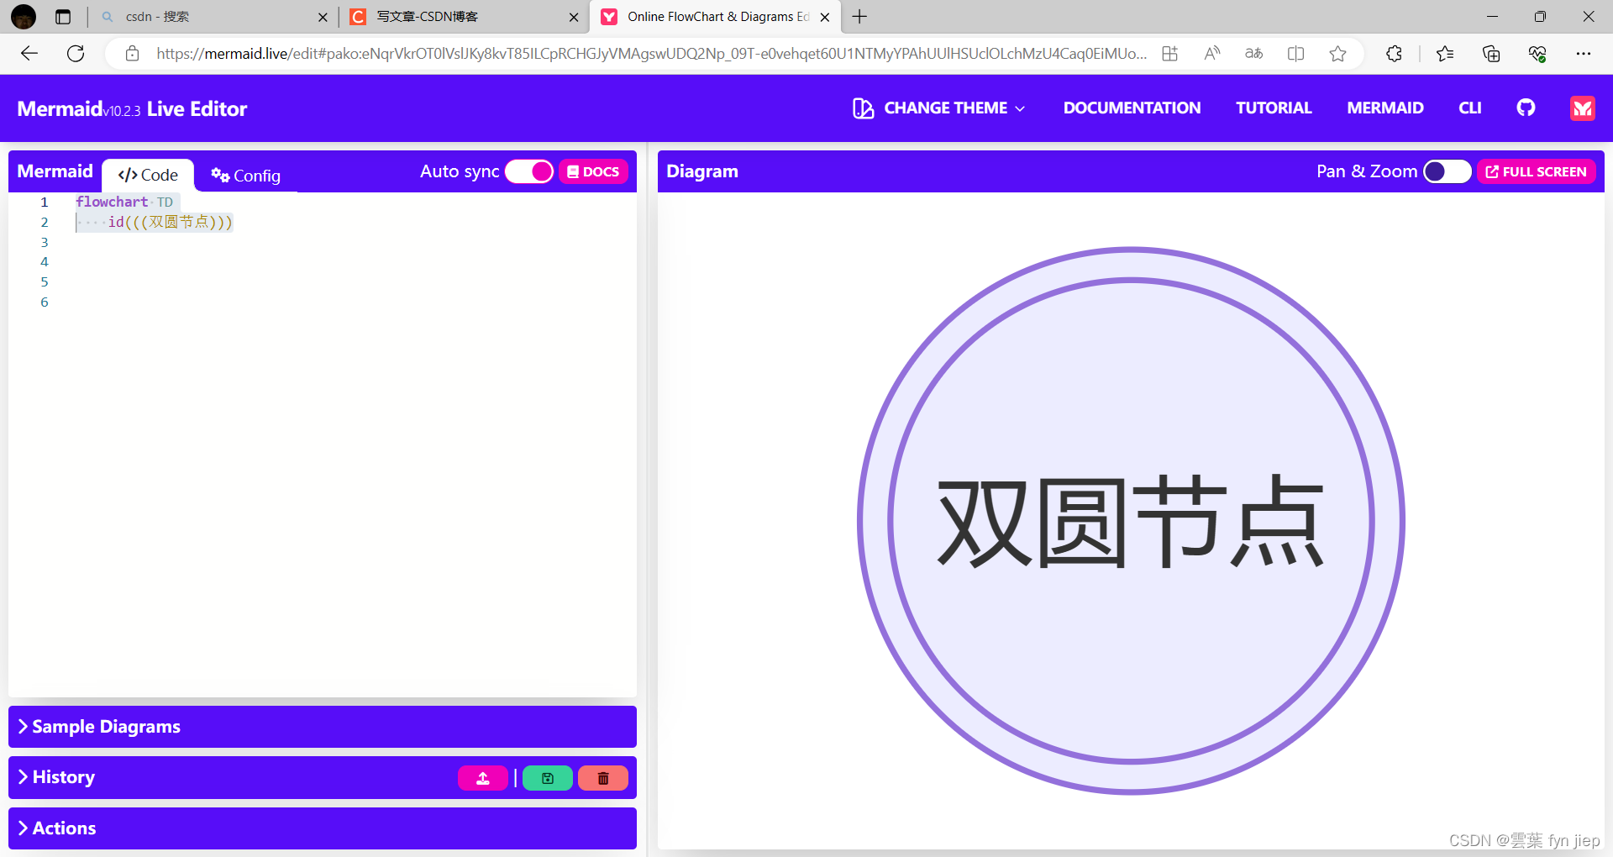Open the favorites list icon
The width and height of the screenshot is (1613, 857).
[1445, 54]
